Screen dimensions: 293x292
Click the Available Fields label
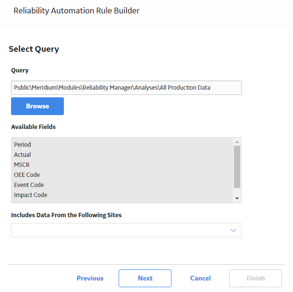pos(33,127)
